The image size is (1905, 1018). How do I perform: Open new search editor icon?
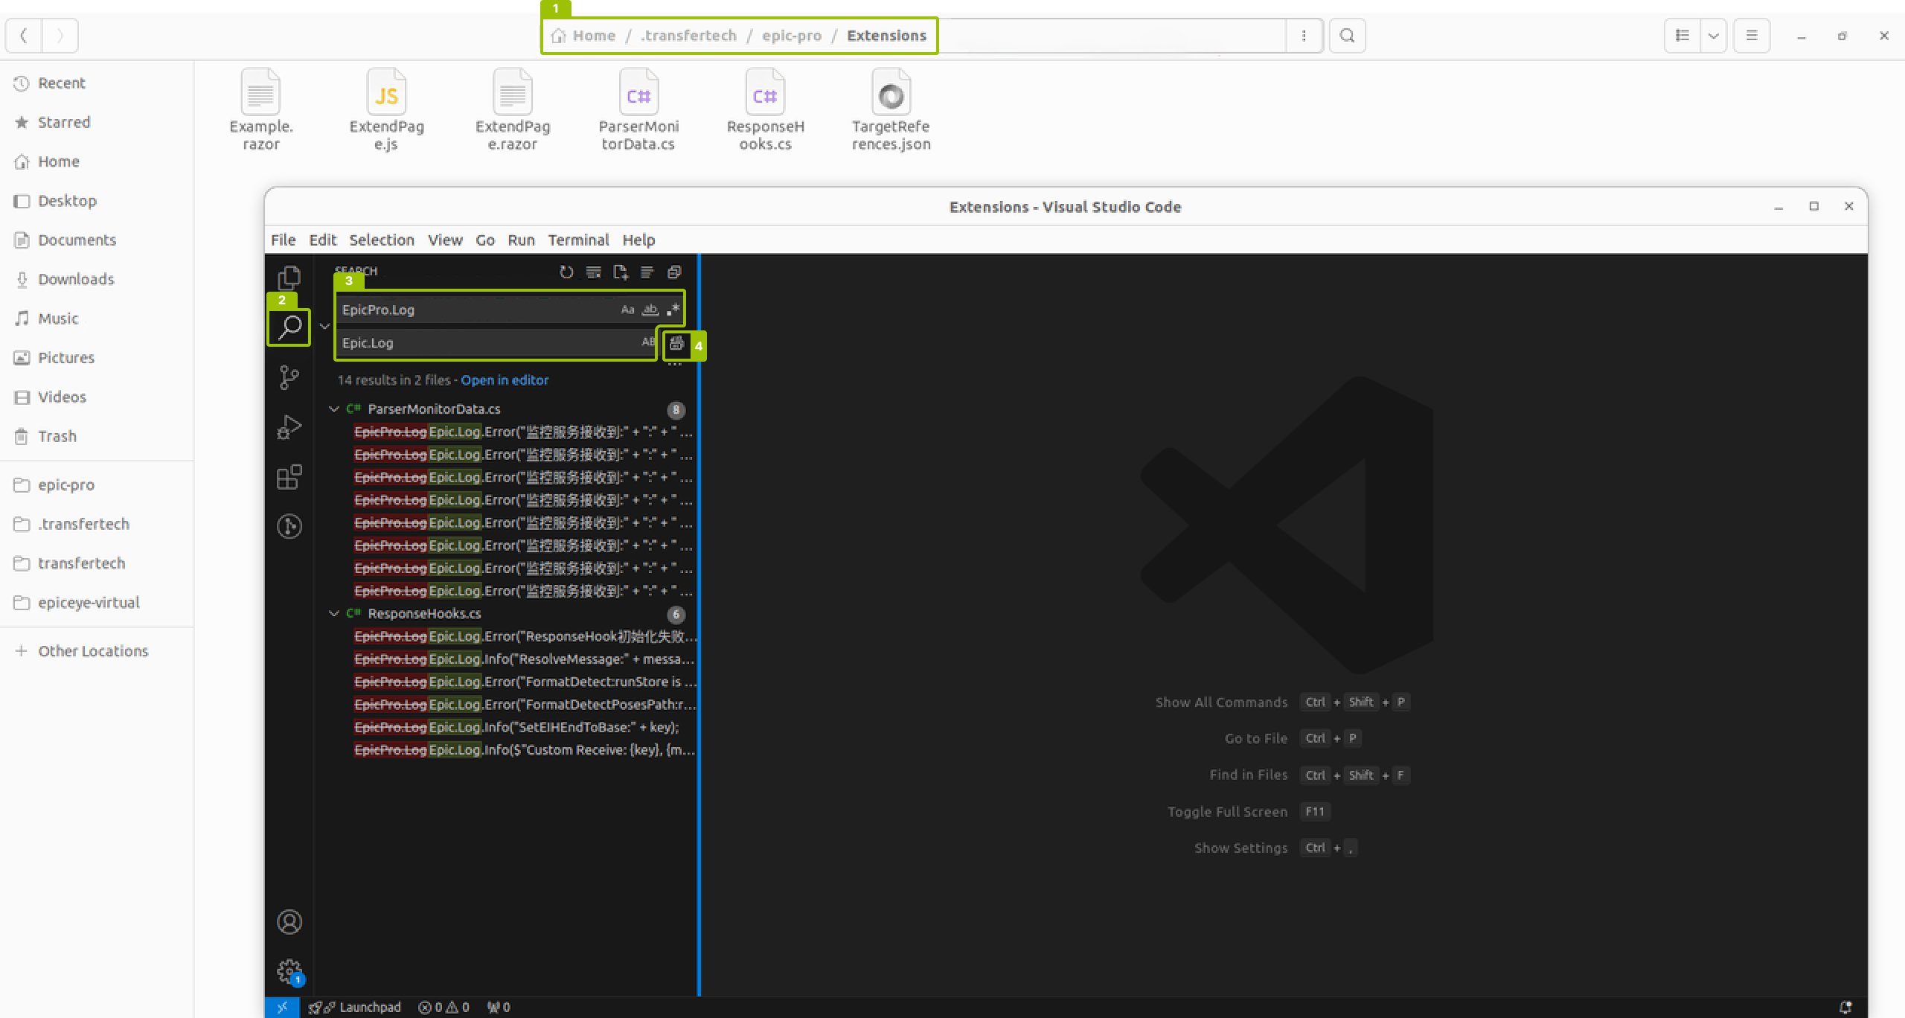pos(620,272)
